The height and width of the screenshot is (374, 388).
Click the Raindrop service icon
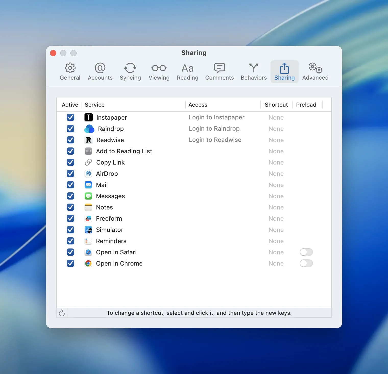tap(89, 129)
